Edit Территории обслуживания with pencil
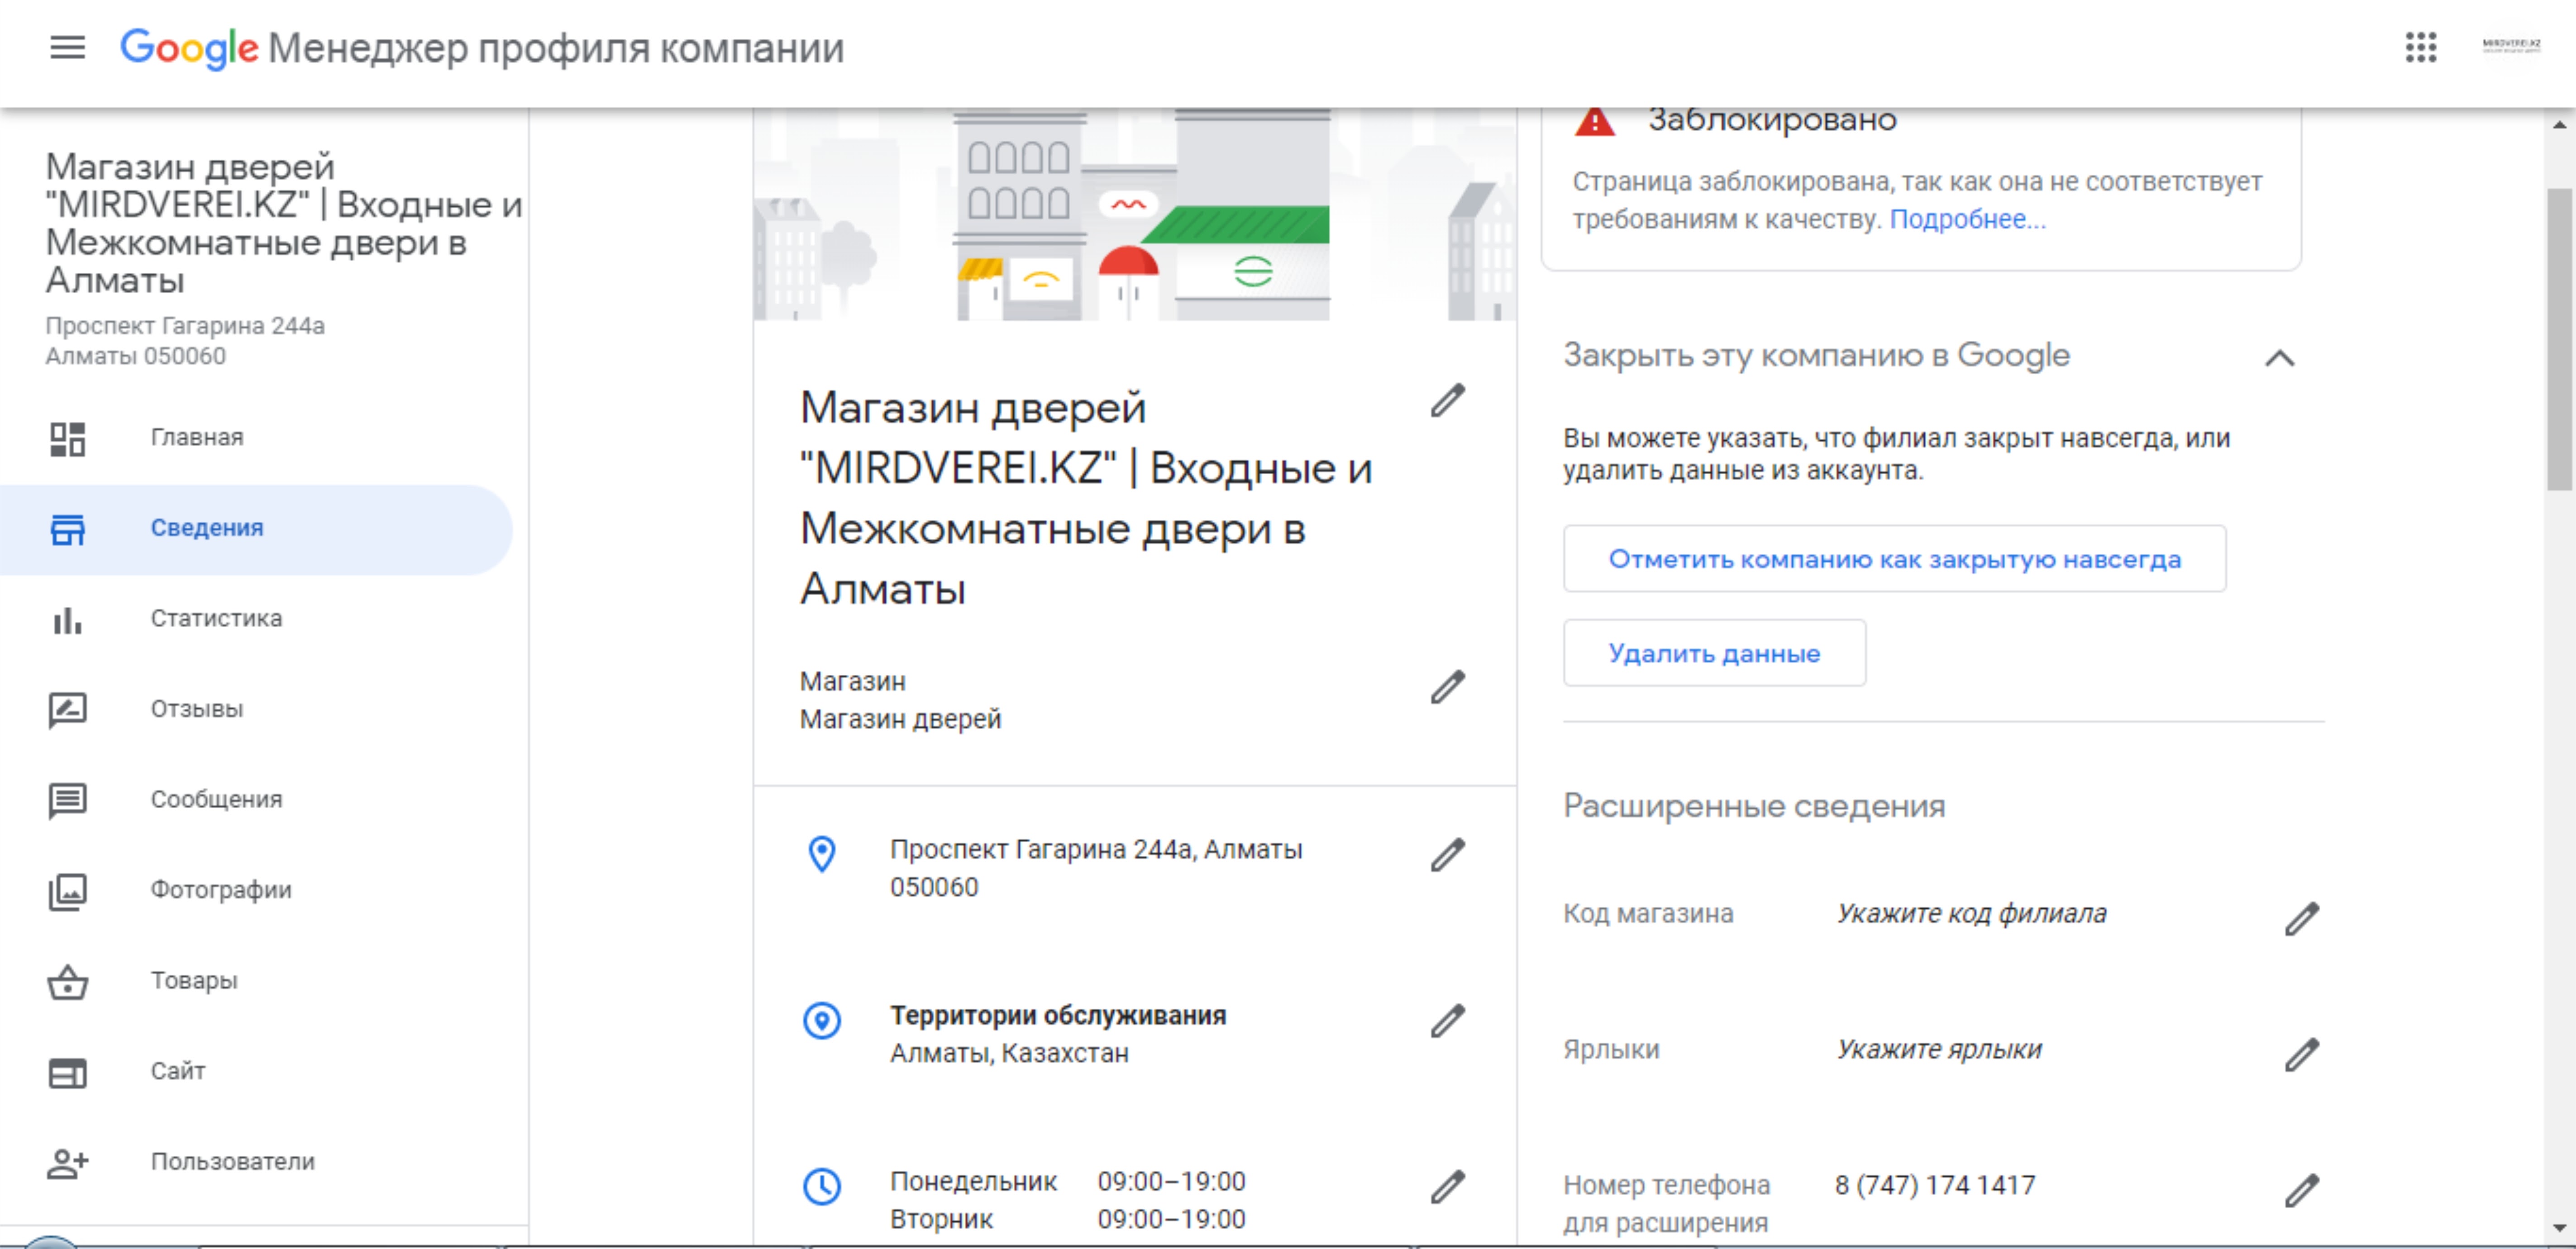 click(1446, 1021)
